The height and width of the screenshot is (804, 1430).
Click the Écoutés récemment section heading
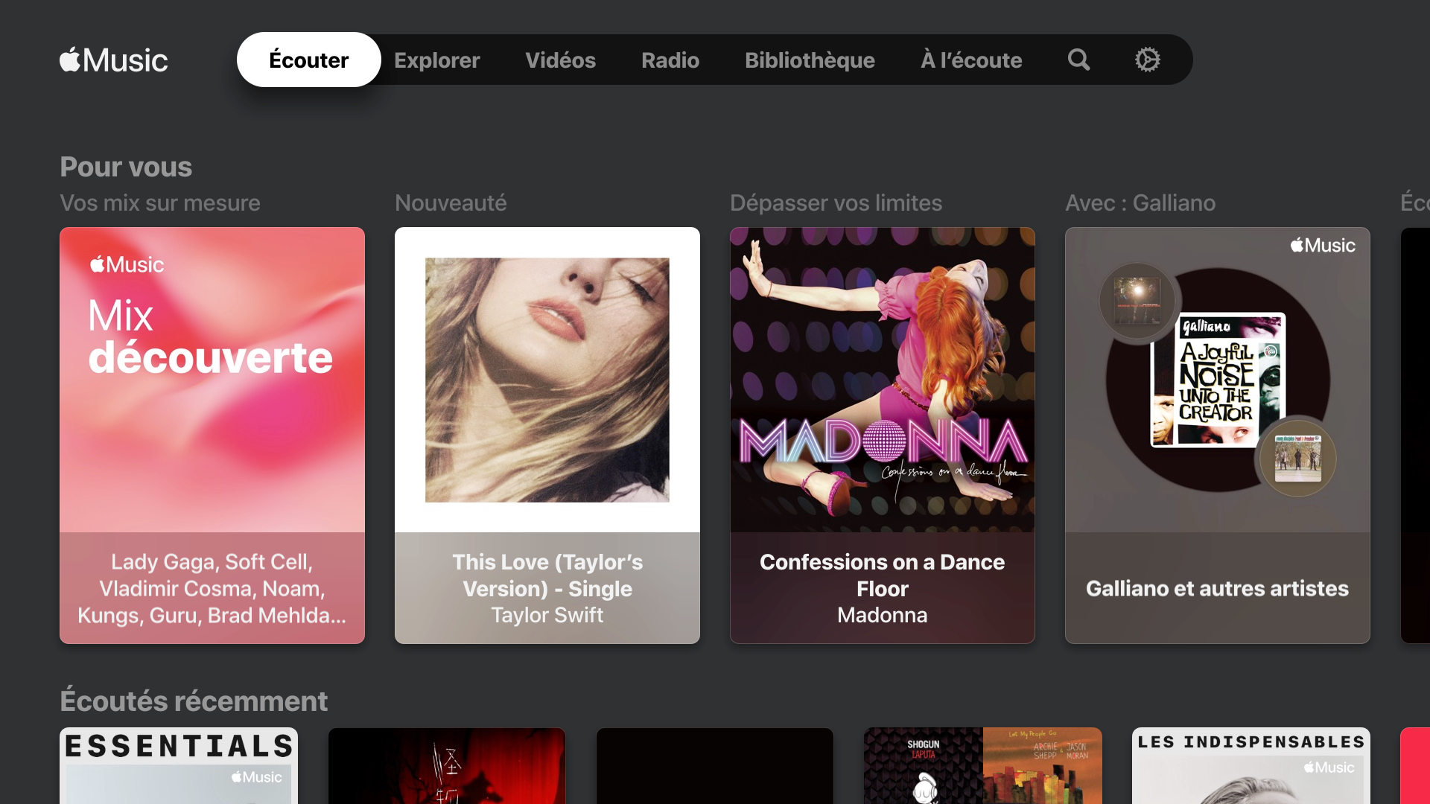pos(194,701)
